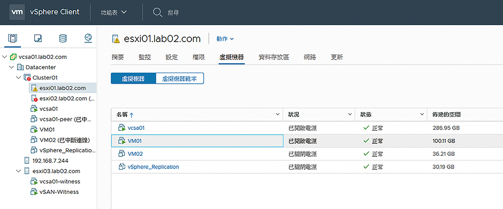Viewport: 503px width, 209px height.
Task: Click the Cluster01 cluster icon
Action: 28,78
